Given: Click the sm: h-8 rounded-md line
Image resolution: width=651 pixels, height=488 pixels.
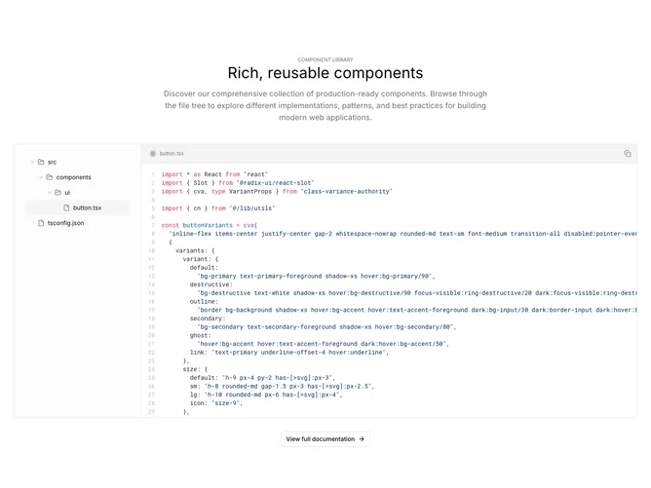Looking at the screenshot, I should pyautogui.click(x=283, y=387).
